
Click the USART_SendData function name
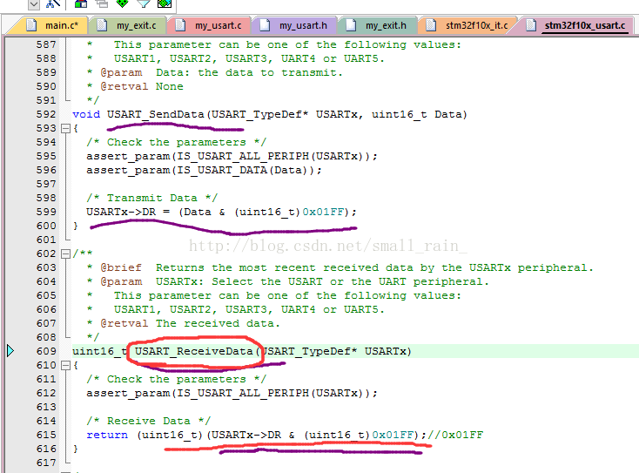(x=155, y=114)
